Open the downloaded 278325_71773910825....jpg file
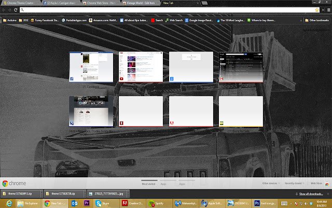The height and width of the screenshot is (208, 332). click(107, 193)
